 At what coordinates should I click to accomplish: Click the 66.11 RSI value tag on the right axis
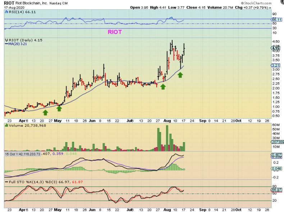tap(276, 19)
